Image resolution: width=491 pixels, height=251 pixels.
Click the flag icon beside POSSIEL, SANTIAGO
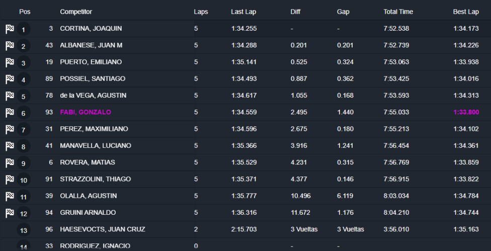[x=10, y=79]
